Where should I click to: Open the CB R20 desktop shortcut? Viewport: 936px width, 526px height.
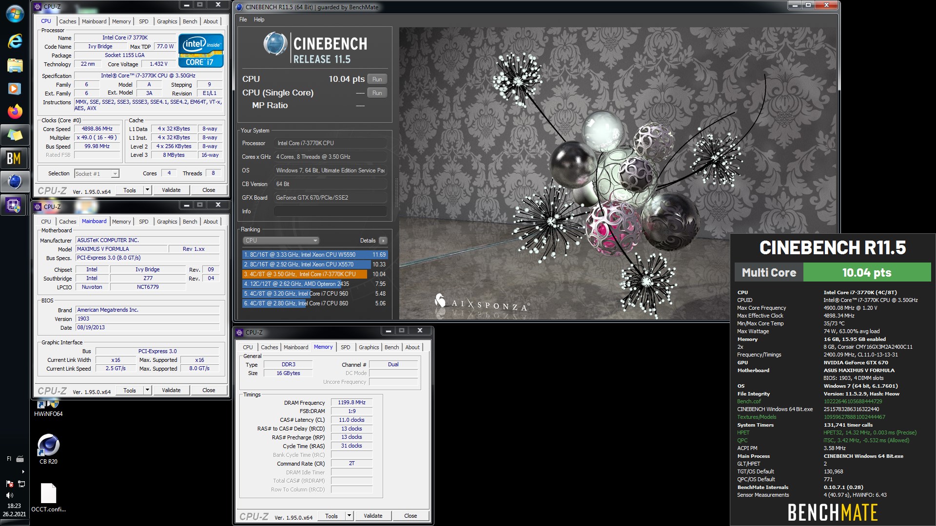(x=48, y=448)
